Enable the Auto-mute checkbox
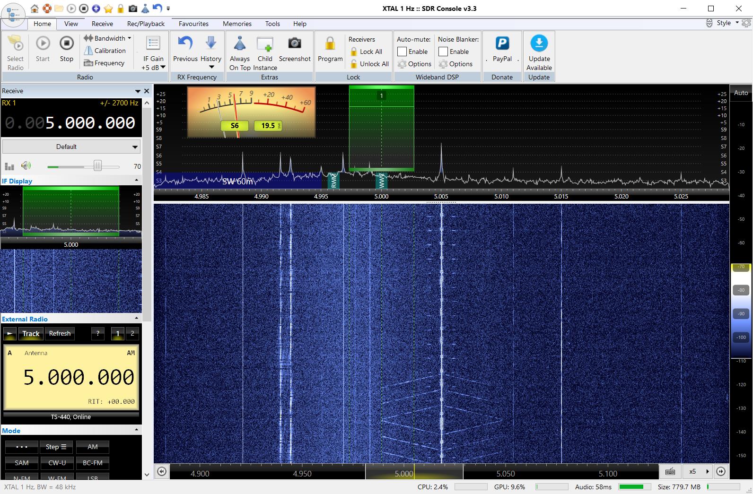The height and width of the screenshot is (494, 753). [x=402, y=52]
